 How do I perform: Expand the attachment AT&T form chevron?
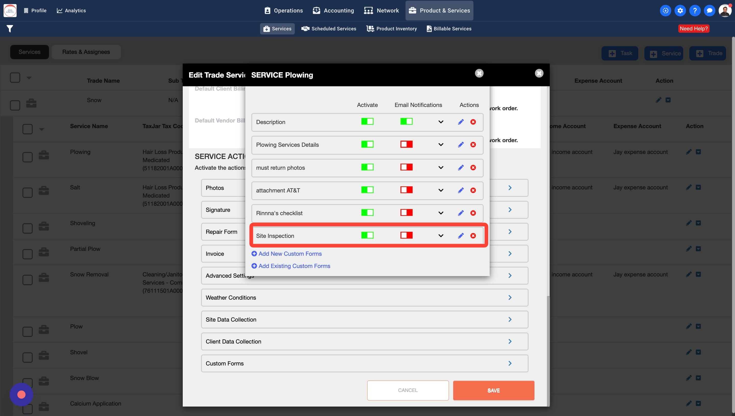point(441,190)
